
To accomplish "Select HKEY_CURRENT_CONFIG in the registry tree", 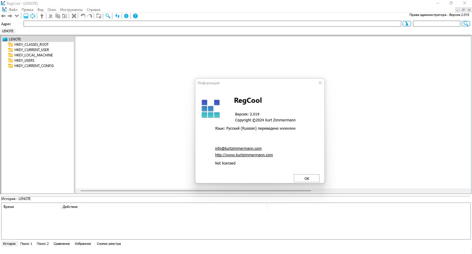I will pos(34,66).
